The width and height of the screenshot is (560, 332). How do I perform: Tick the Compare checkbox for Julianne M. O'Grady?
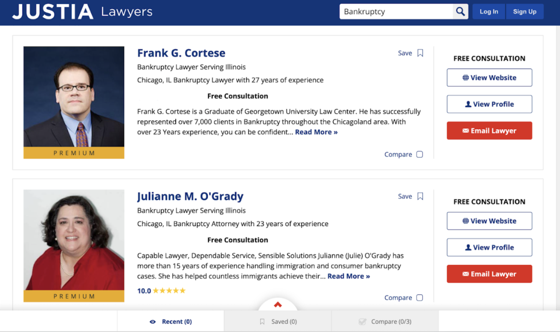pos(419,298)
